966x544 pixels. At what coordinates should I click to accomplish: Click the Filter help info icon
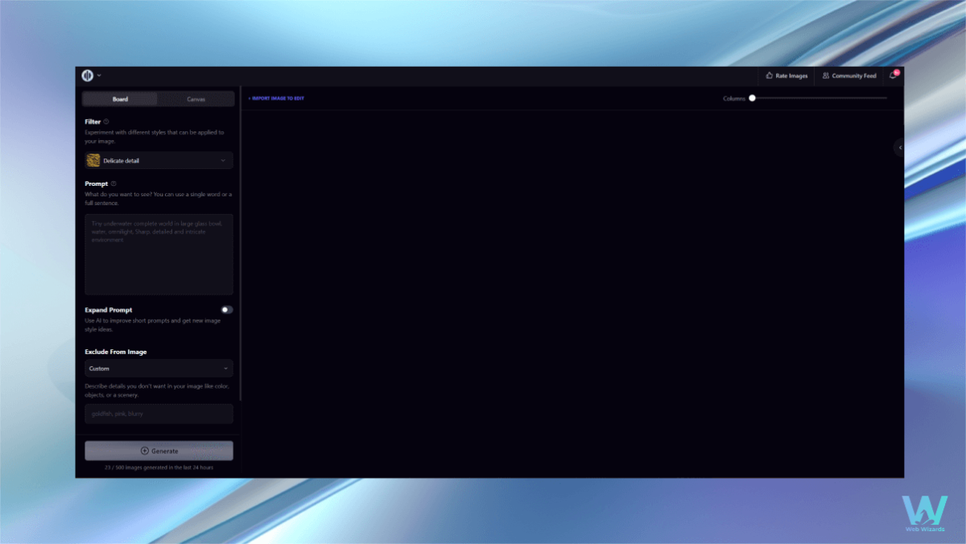point(106,122)
